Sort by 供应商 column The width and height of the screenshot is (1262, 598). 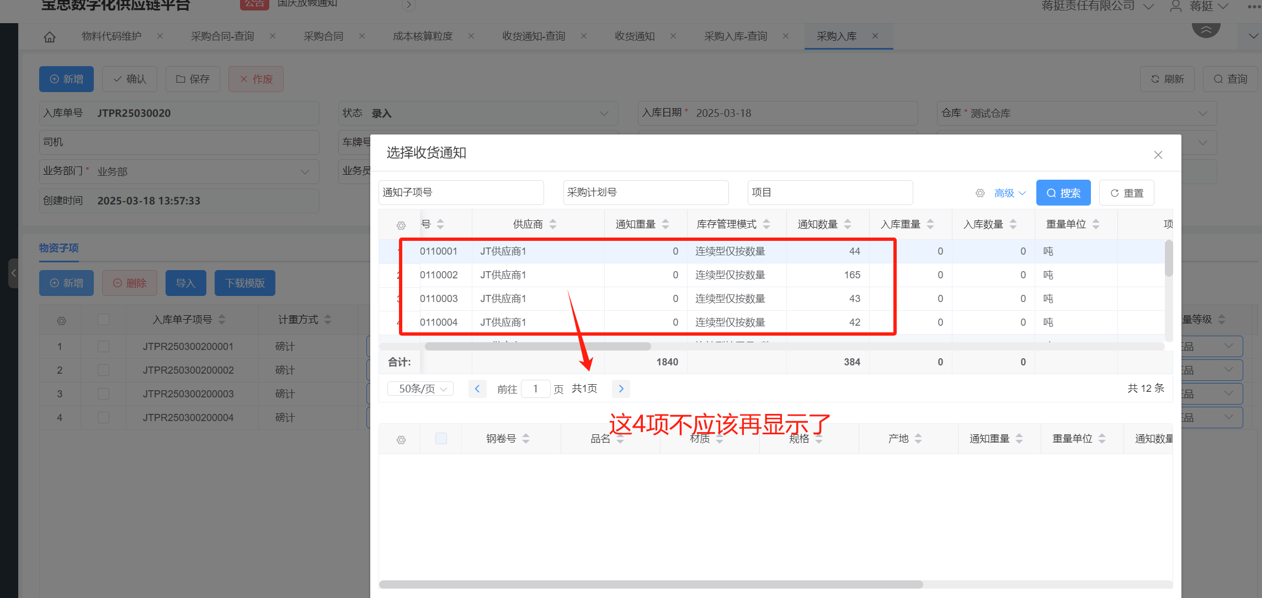pos(553,224)
